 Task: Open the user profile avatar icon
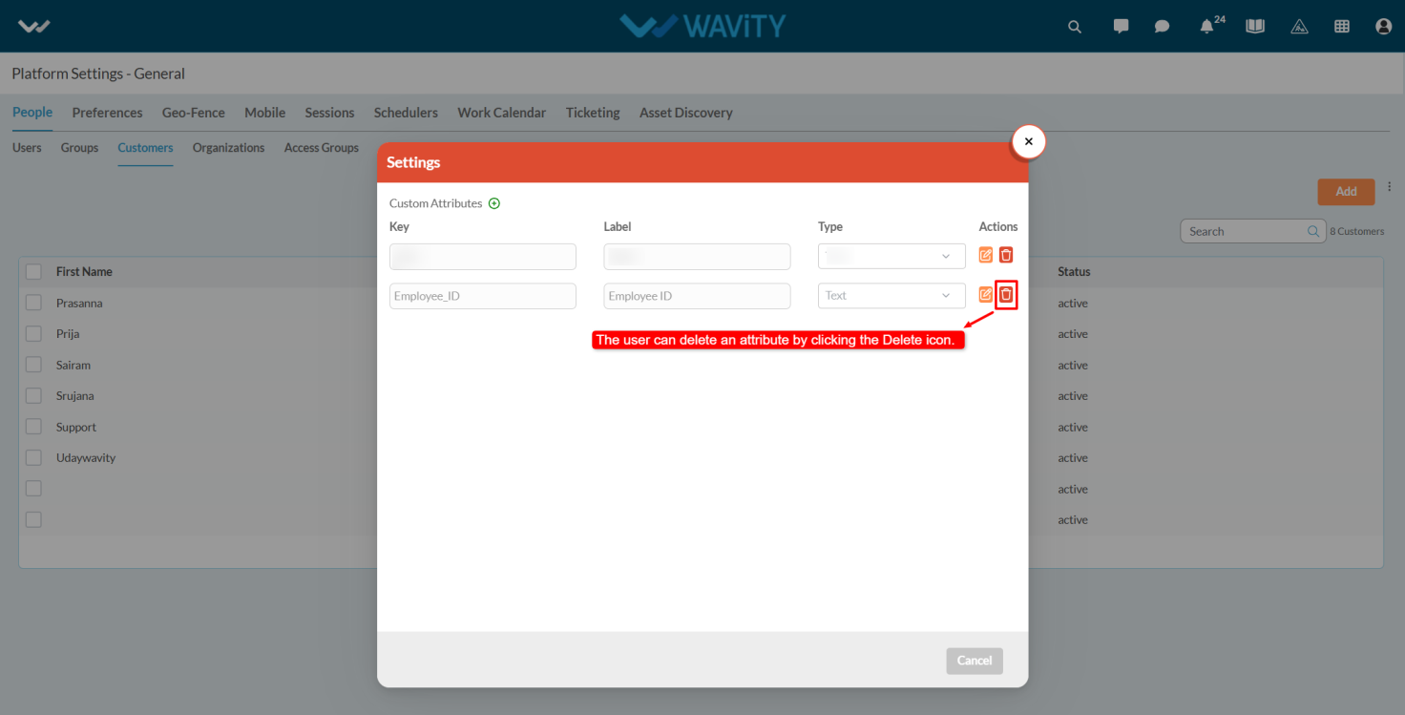1384,27
